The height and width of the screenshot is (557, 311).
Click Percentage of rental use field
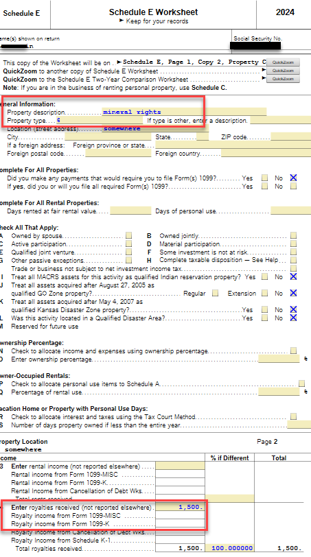point(279,392)
